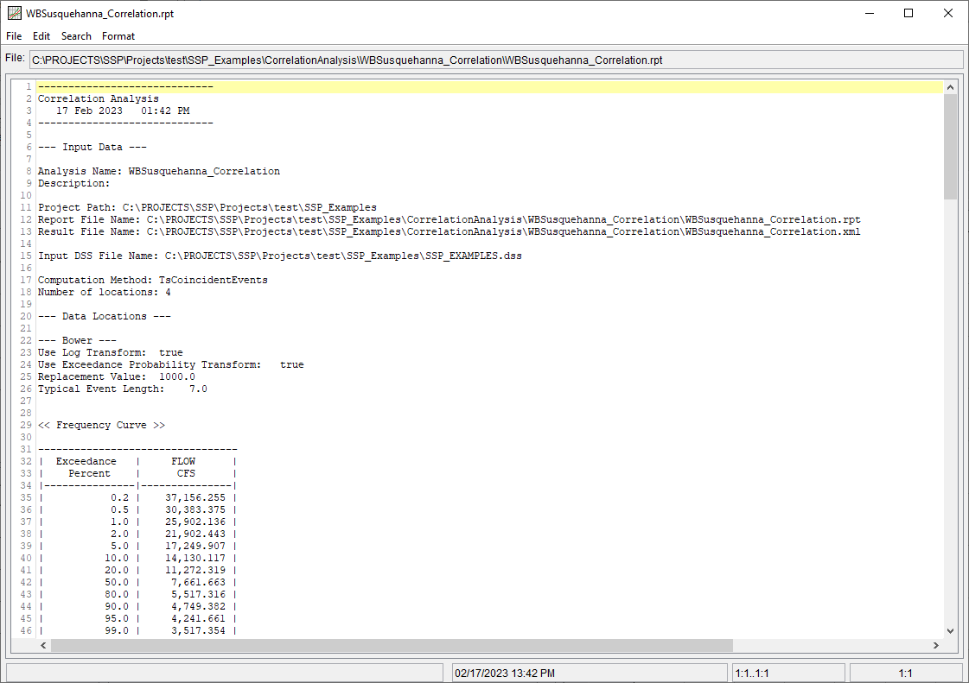Click the exceedance percent 99.0 cell
This screenshot has height=683, width=969.
[117, 630]
